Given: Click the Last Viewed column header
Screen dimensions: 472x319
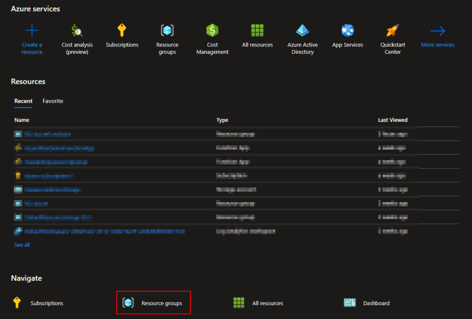Looking at the screenshot, I should pyautogui.click(x=393, y=120).
